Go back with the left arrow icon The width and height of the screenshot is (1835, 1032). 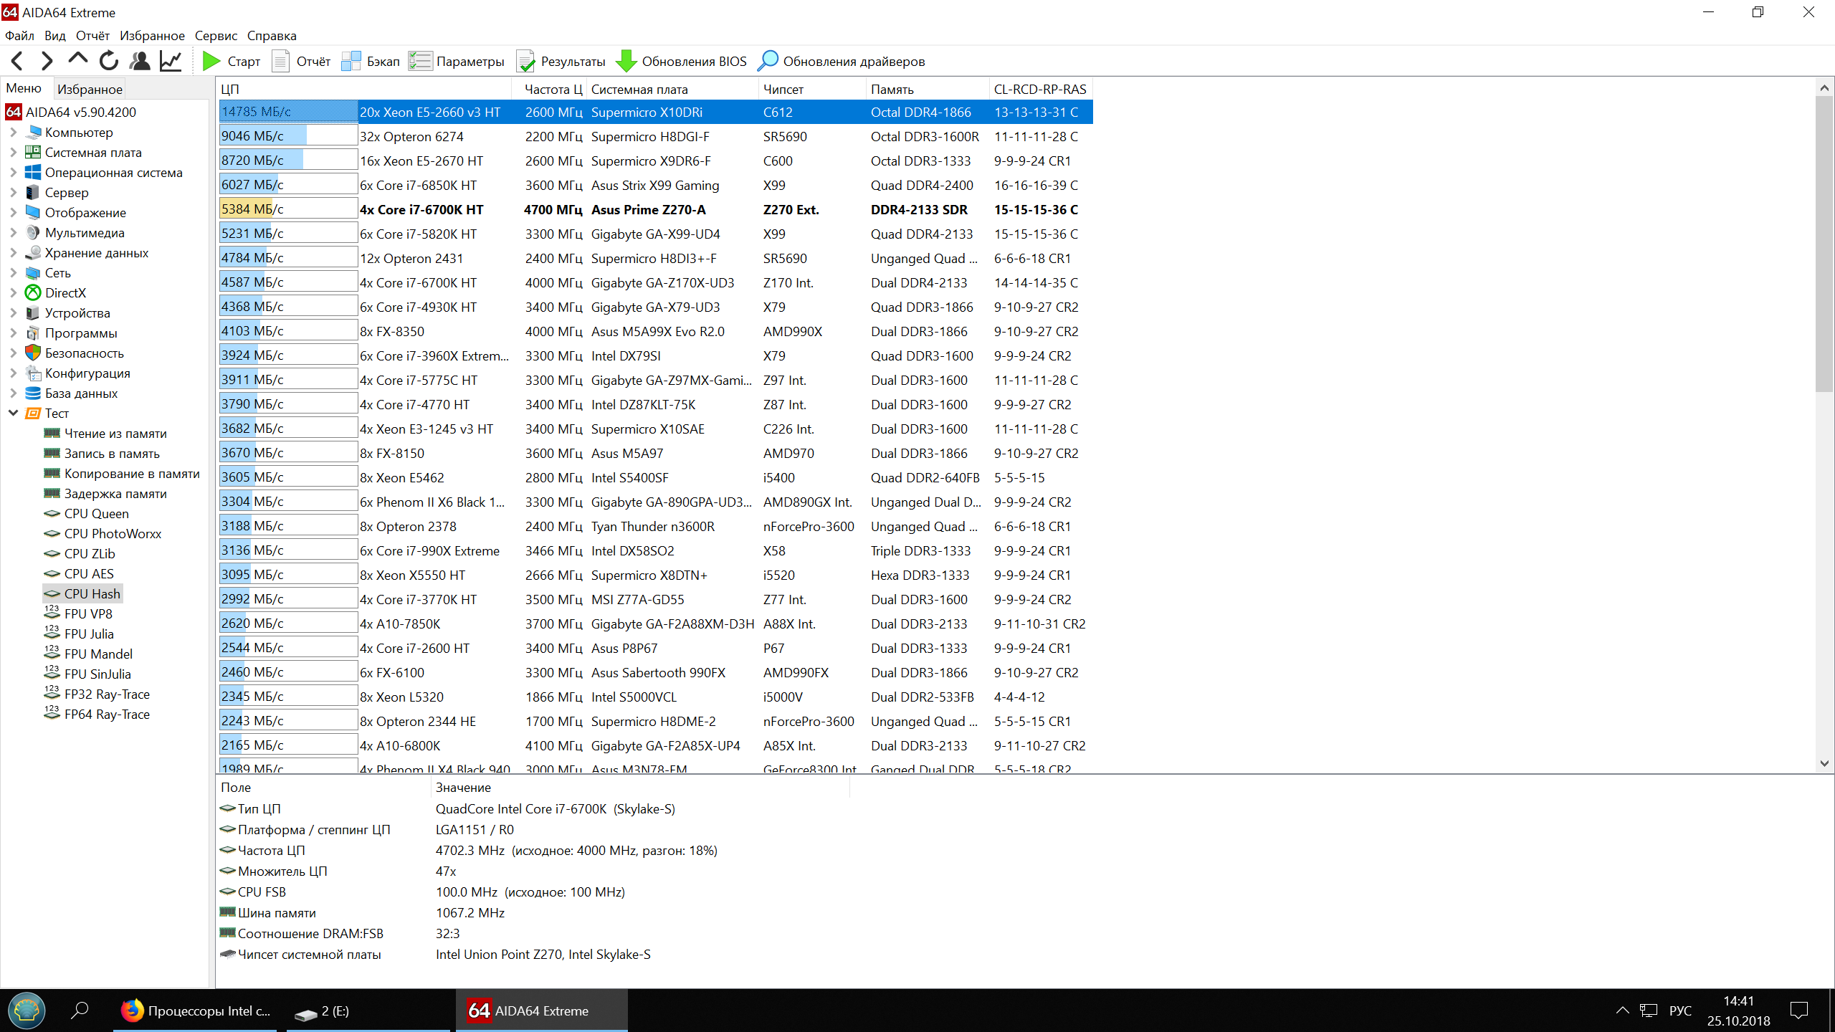pos(18,62)
